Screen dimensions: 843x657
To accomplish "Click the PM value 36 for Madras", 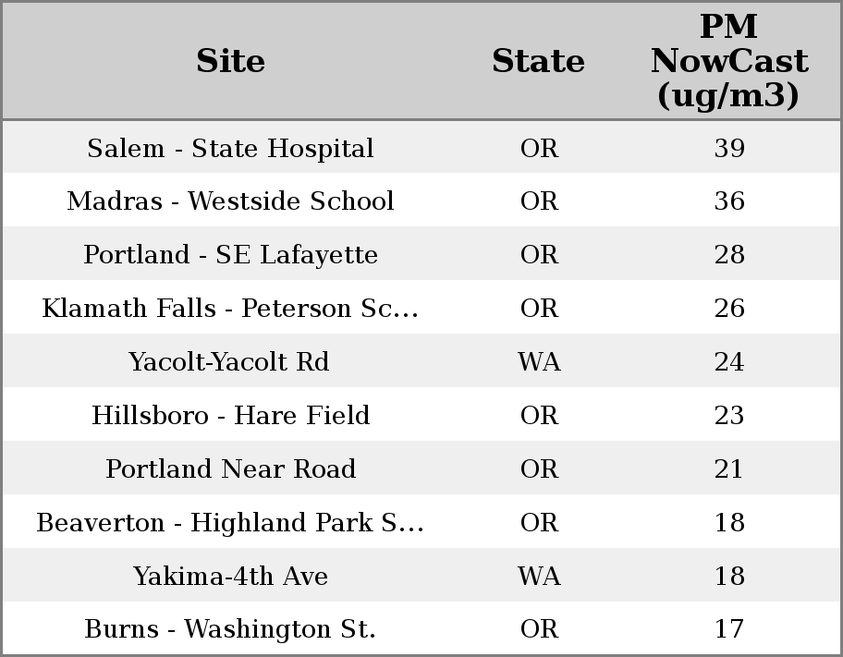I will pyautogui.click(x=729, y=201).
